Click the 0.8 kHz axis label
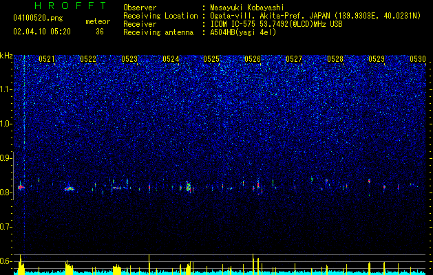433x275 pixels. (x=6, y=192)
